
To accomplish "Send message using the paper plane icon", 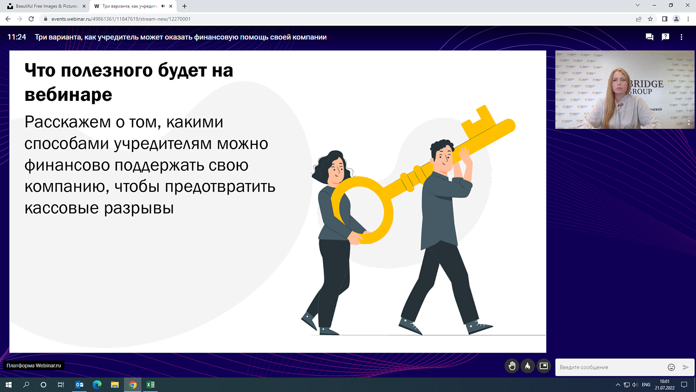I will click(x=685, y=367).
